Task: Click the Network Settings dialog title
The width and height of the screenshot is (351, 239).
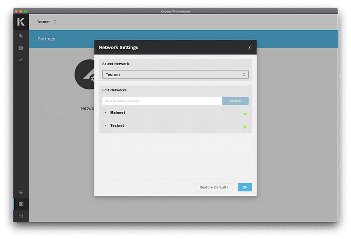Action: coord(118,47)
